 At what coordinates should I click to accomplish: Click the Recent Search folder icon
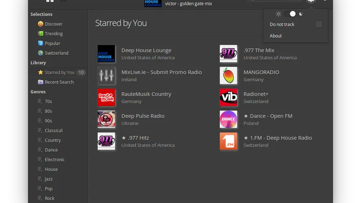coord(41,82)
